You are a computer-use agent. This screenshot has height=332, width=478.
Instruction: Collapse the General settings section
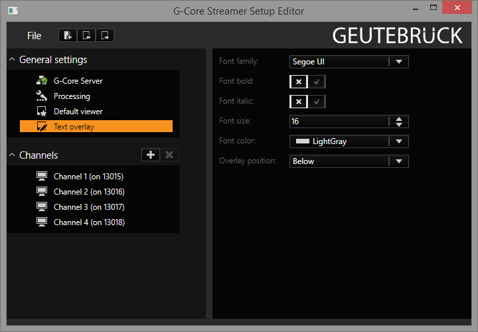(12, 60)
